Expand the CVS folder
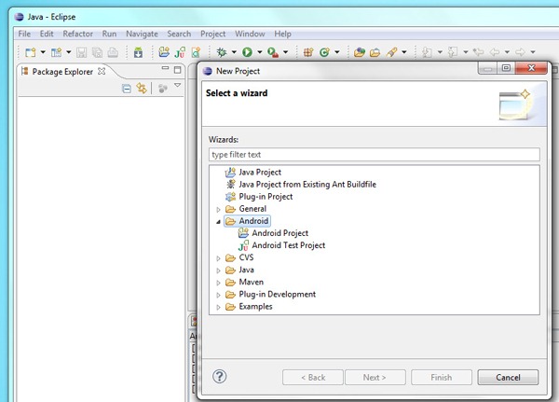The height and width of the screenshot is (402, 559). click(218, 258)
